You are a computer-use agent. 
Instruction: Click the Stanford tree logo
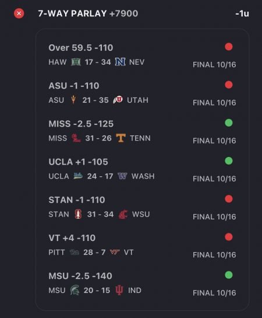[78, 214]
